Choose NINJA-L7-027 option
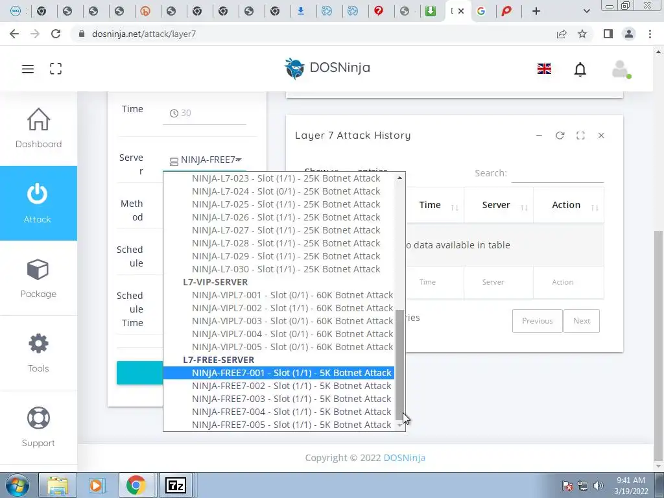 click(279, 230)
